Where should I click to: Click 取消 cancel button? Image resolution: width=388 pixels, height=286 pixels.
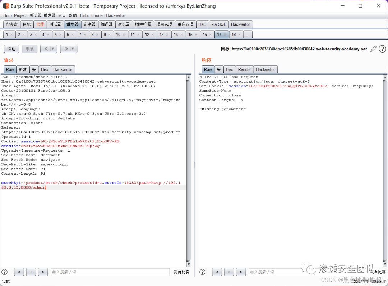[30, 49]
